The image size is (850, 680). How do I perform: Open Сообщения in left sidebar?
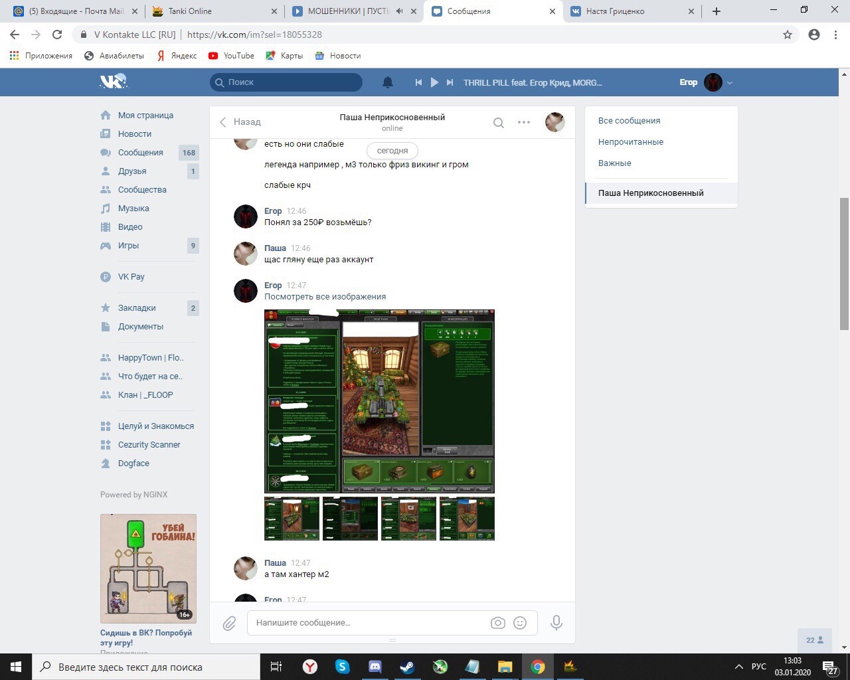140,153
